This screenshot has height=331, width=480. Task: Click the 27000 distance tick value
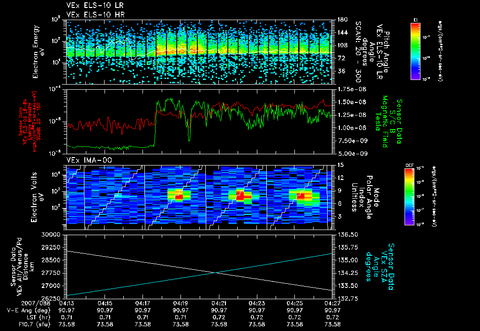[x=51, y=286]
